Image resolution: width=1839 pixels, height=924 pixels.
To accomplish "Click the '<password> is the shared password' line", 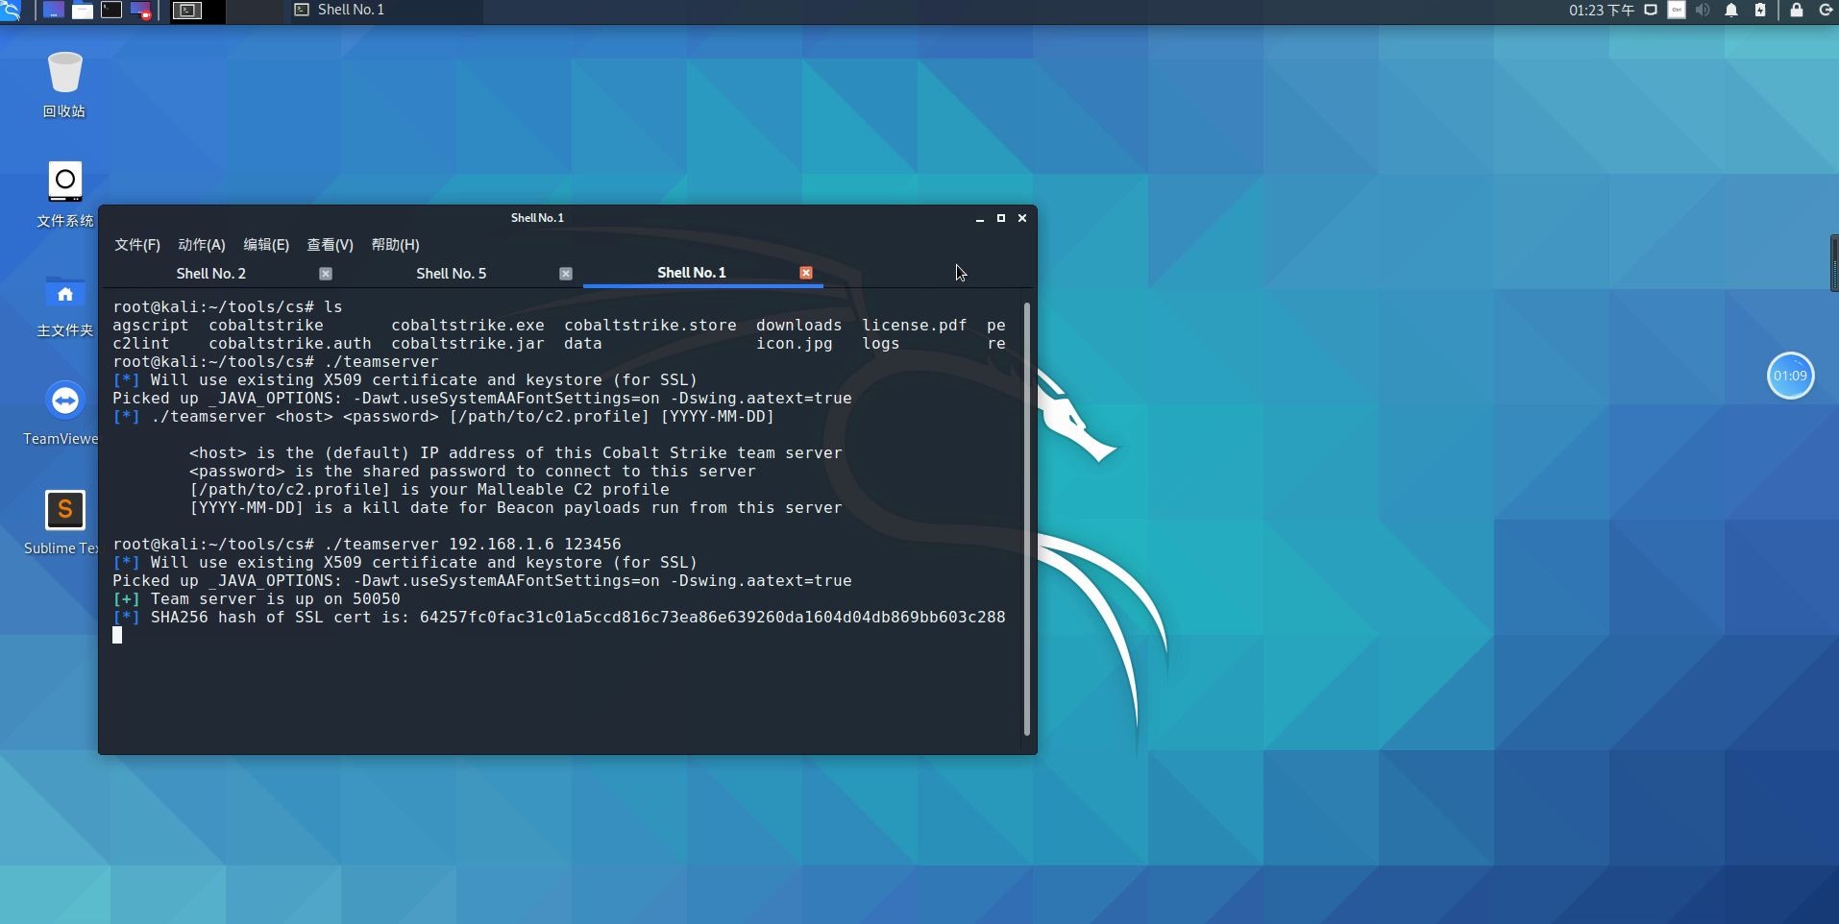I will pos(473,472).
